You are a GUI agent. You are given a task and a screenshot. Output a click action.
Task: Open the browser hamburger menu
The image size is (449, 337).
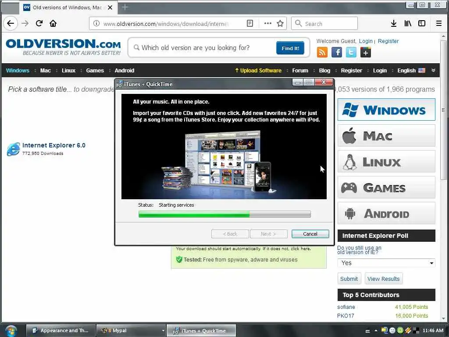click(438, 24)
